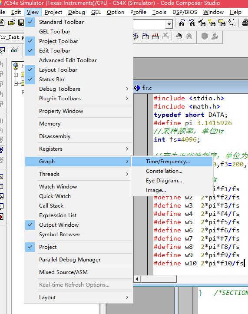This screenshot has height=314, width=248.
Task: Expand the Threads submenu
Action: click(x=79, y=174)
